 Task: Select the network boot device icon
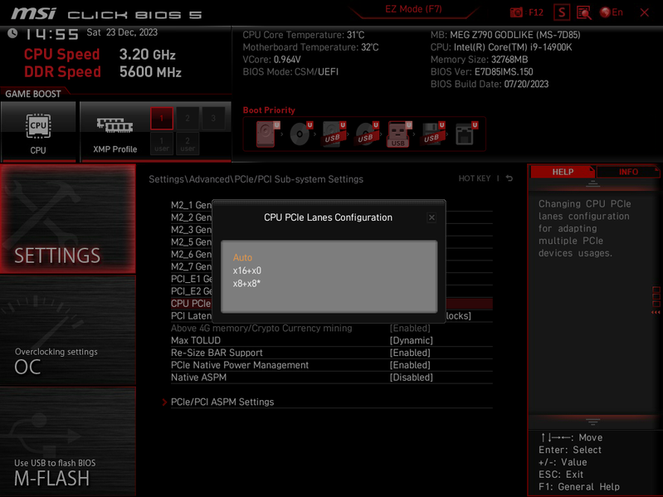466,134
